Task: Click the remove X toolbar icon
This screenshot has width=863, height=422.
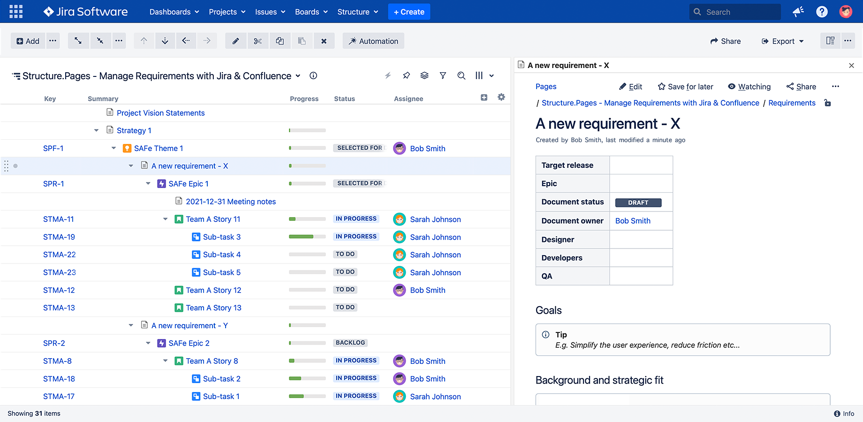Action: click(324, 41)
